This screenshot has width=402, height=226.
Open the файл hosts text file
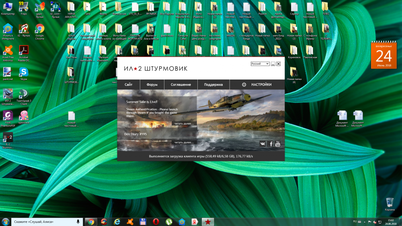click(x=167, y=30)
